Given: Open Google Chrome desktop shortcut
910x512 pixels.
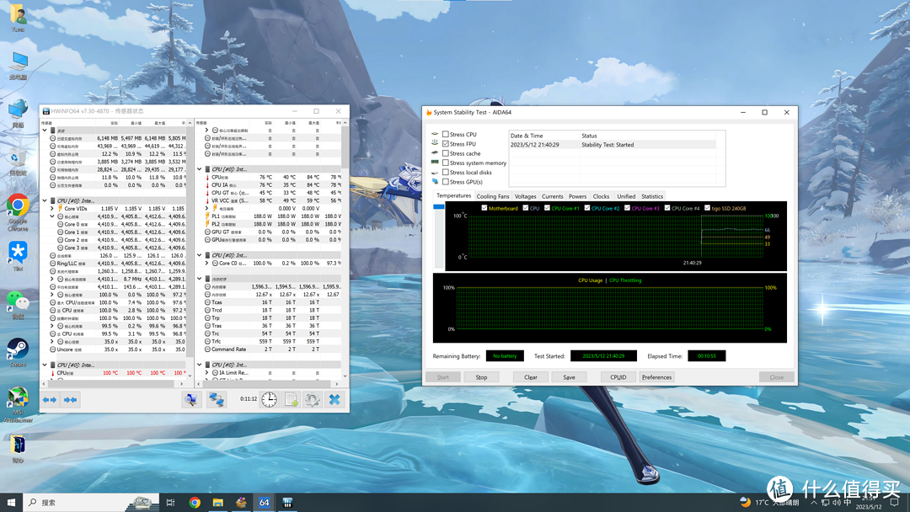Looking at the screenshot, I should 18,211.
